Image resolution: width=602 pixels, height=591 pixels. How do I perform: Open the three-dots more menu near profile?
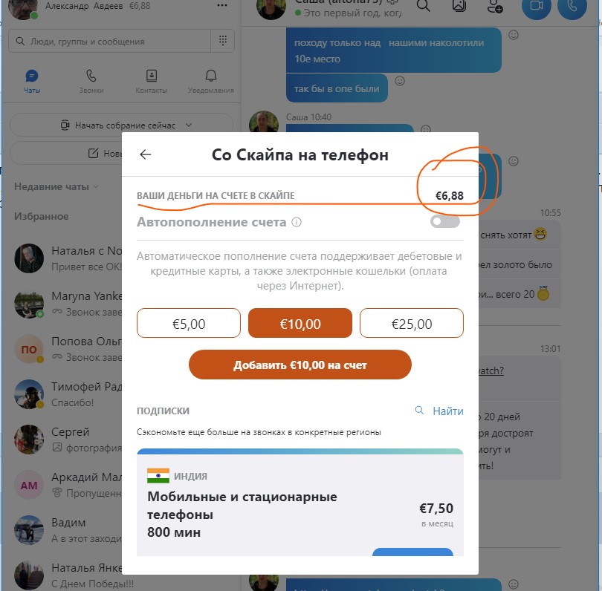click(222, 5)
